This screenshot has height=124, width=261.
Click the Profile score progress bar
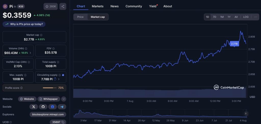point(50,88)
